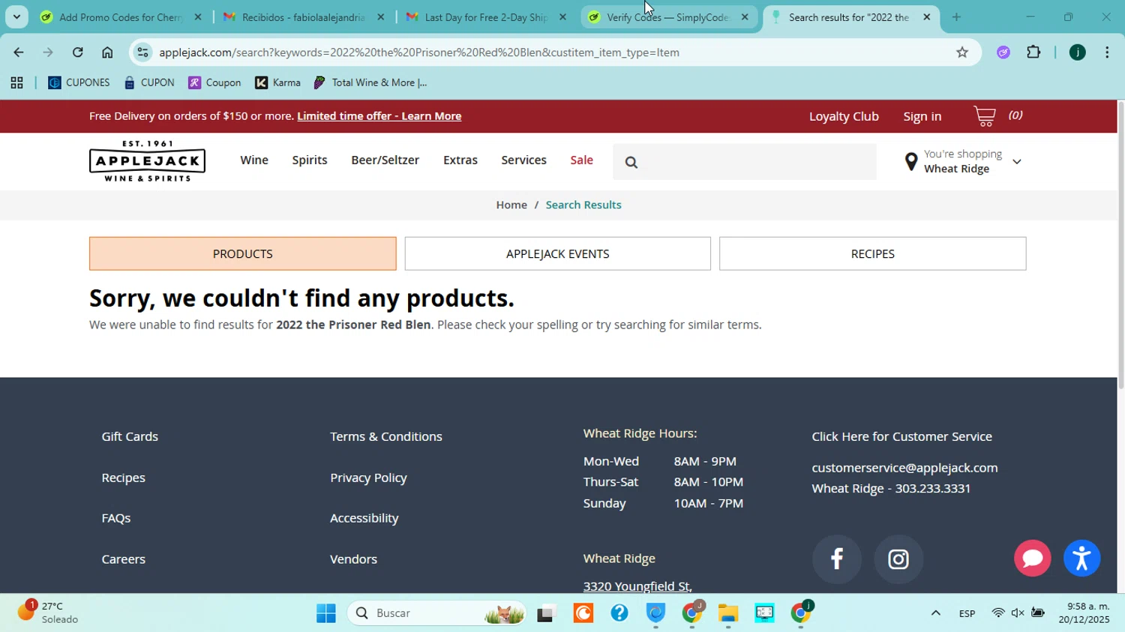Open Applejack Facebook page icon
Image resolution: width=1125 pixels, height=632 pixels.
(836, 559)
